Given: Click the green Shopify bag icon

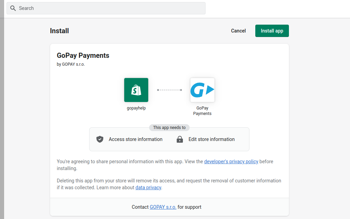Looking at the screenshot, I should [x=136, y=90].
